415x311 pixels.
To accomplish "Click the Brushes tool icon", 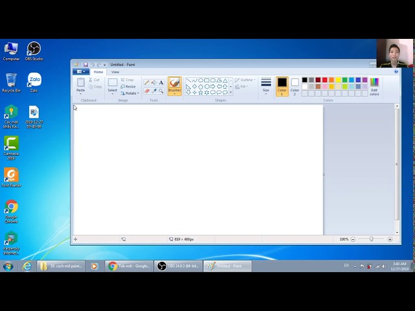I will (x=174, y=82).
